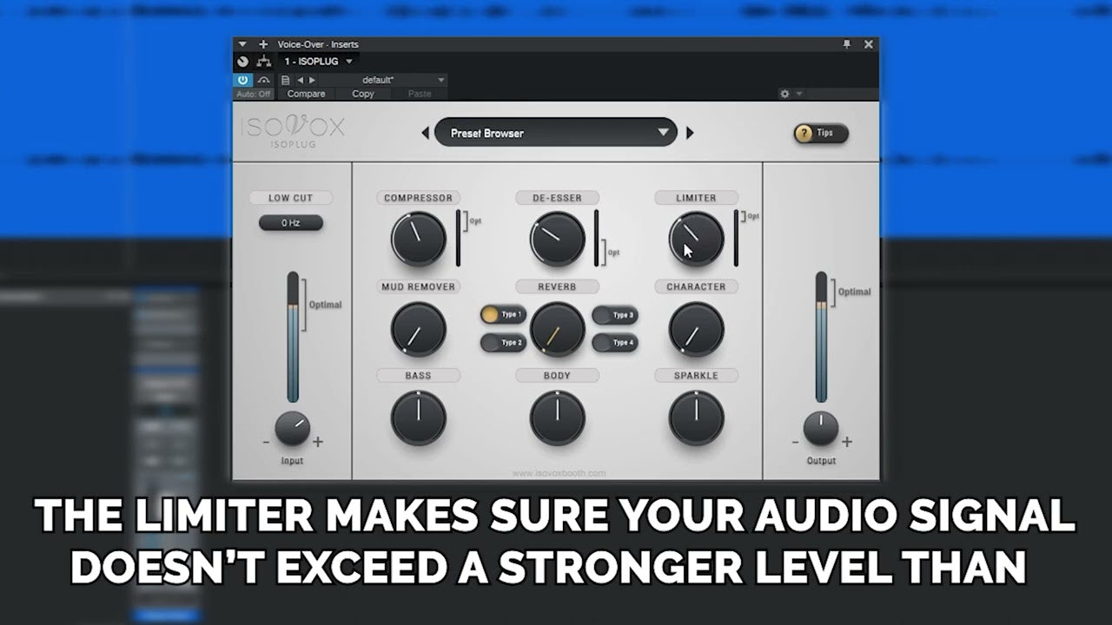Click the Body knob

[x=558, y=418]
